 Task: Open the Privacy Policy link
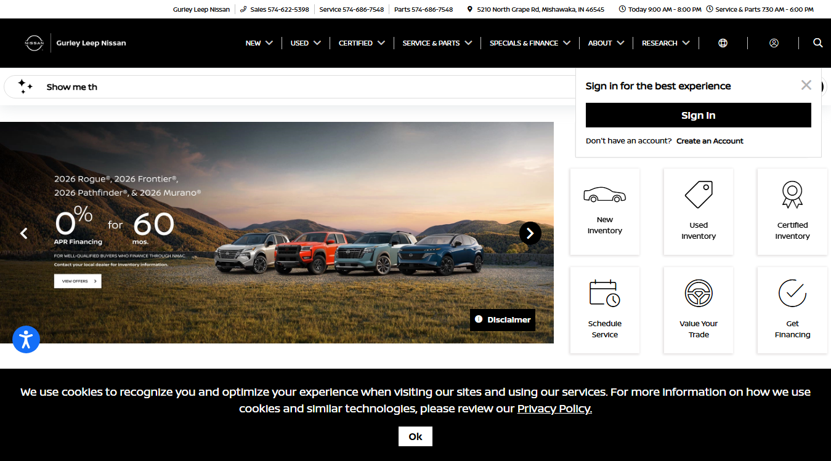[x=554, y=409]
